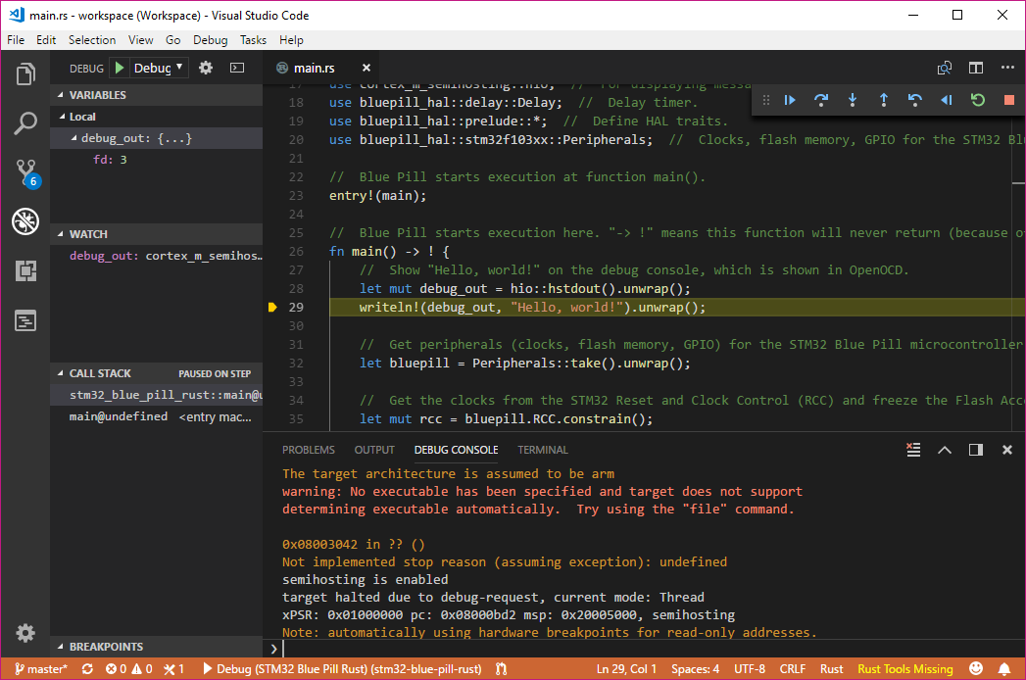Collapse the Local scope
Viewport: 1026px width, 680px height.
[157, 117]
